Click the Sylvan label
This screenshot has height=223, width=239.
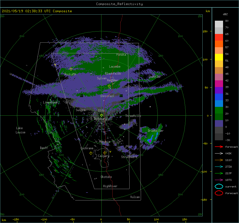tap(102, 78)
